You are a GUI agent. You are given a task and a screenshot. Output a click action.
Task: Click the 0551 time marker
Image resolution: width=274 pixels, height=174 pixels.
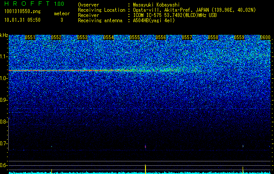(30, 37)
